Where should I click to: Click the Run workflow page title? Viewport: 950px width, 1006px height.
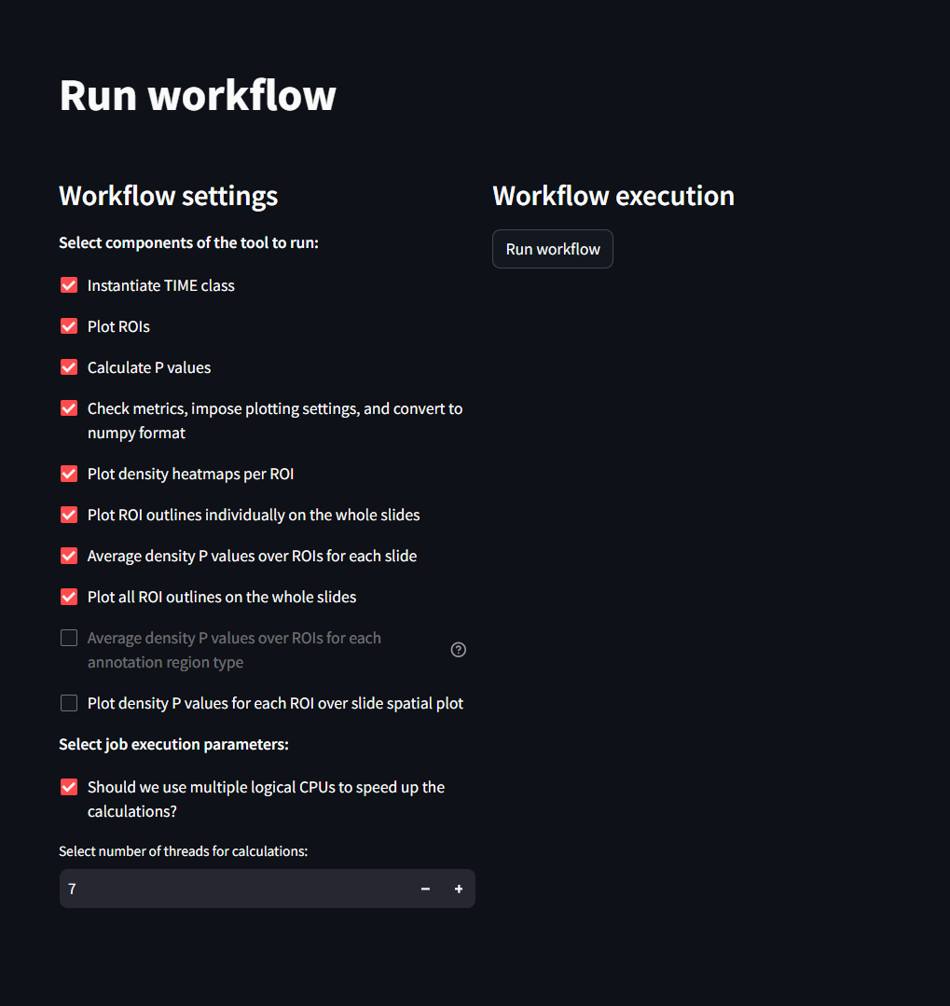[x=198, y=95]
